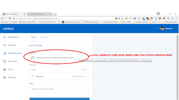Open the Beermoney bookmark
Image resolution: width=179 pixels, height=100 pixels.
pyautogui.click(x=28, y=22)
